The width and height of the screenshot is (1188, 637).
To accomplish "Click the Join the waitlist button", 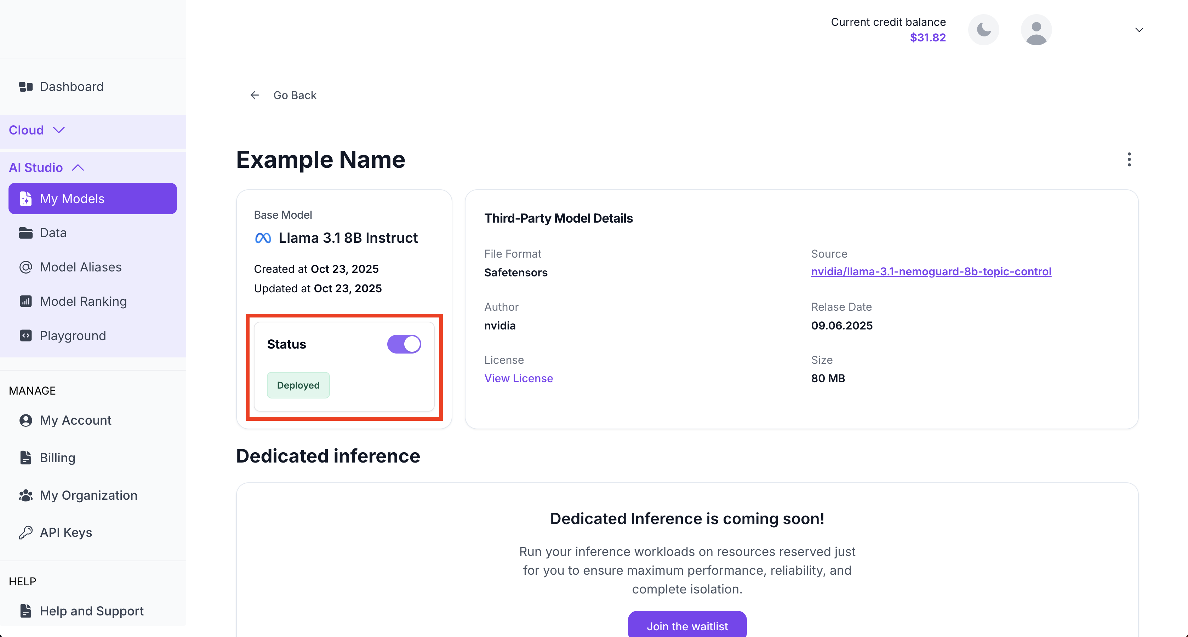I will (x=687, y=625).
